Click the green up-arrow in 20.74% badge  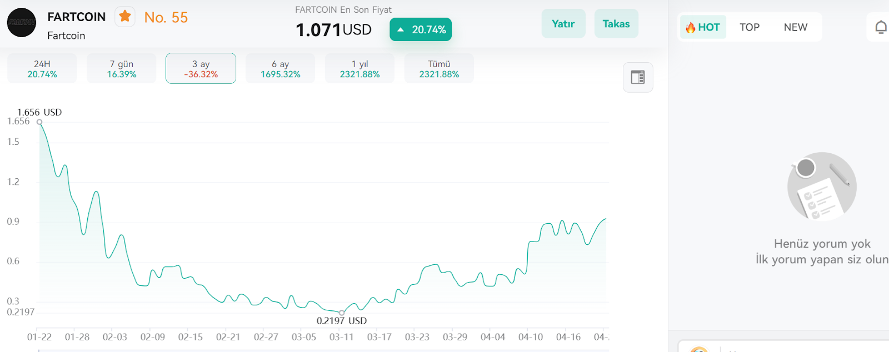click(400, 30)
